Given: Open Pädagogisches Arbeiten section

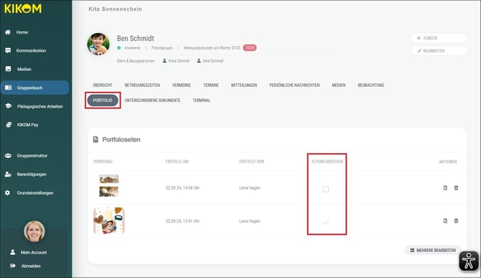Looking at the screenshot, I should tap(40, 106).
